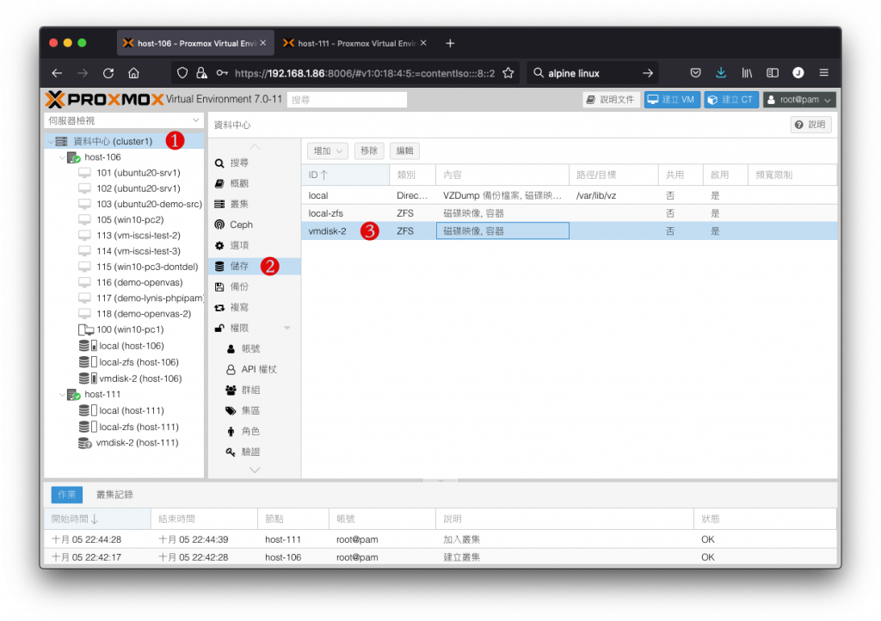Viewport: 881px width, 621px height.
Task: Click the alpine linux search box
Action: [592, 73]
